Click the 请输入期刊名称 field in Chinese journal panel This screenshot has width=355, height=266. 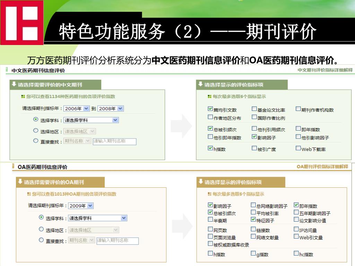pos(114,141)
